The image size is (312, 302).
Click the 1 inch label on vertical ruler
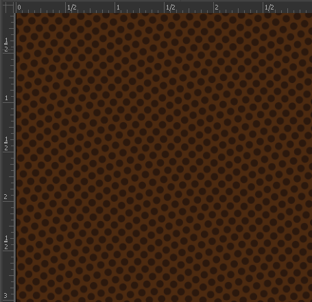click(6, 98)
